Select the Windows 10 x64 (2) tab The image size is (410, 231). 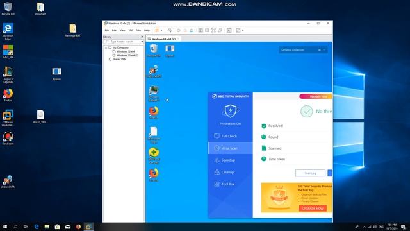click(163, 38)
